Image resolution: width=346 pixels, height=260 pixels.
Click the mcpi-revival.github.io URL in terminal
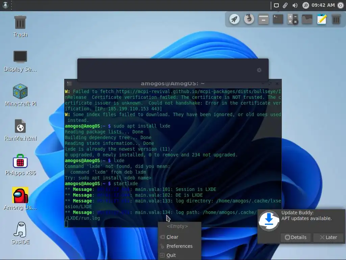[x=199, y=91]
